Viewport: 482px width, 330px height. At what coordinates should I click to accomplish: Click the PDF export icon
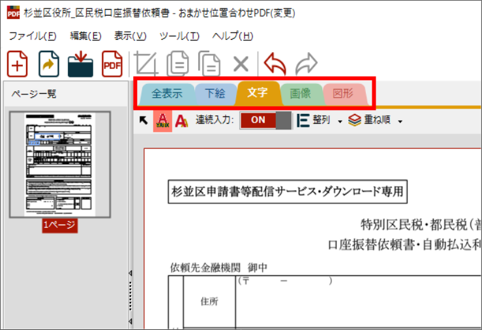click(112, 64)
